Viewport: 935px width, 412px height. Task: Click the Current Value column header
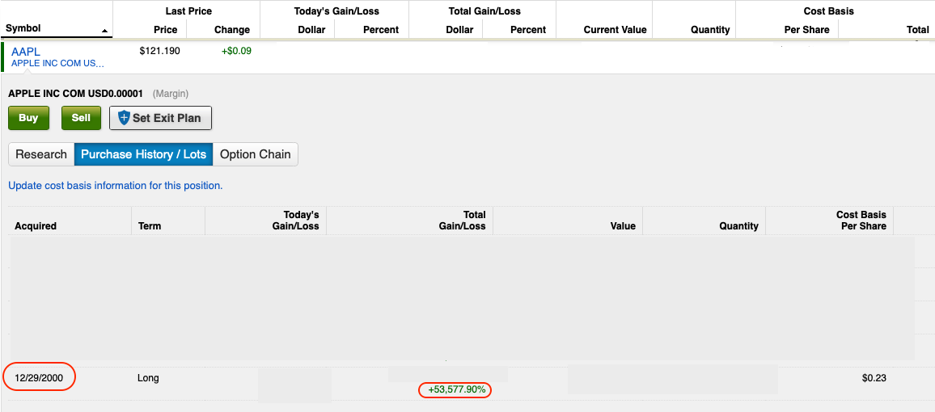click(x=615, y=30)
